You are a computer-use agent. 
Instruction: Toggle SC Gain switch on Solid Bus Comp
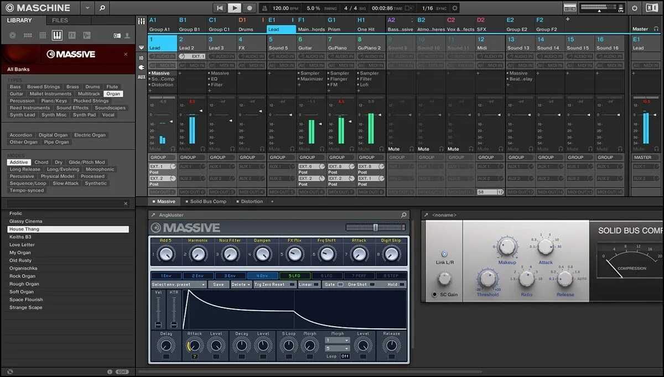coord(435,295)
